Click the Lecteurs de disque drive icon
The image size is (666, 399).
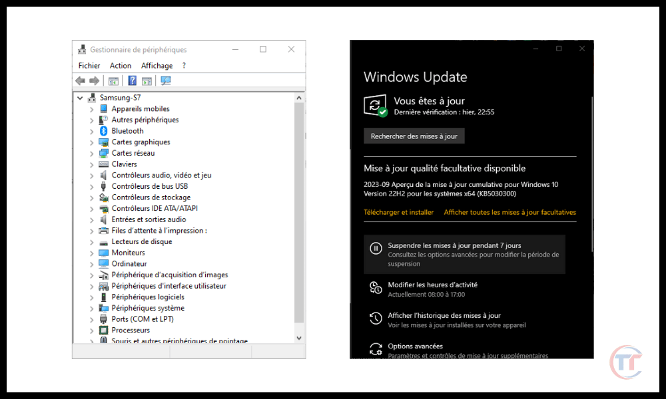click(x=104, y=243)
